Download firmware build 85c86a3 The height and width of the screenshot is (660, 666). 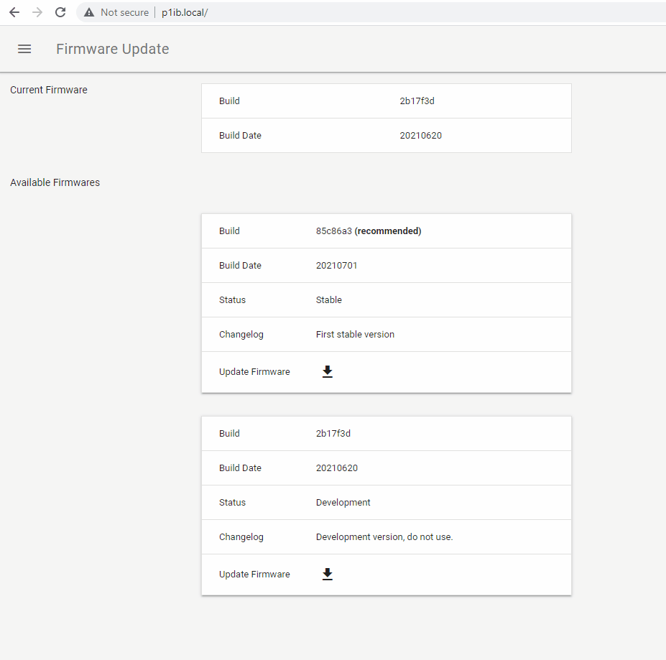click(327, 371)
